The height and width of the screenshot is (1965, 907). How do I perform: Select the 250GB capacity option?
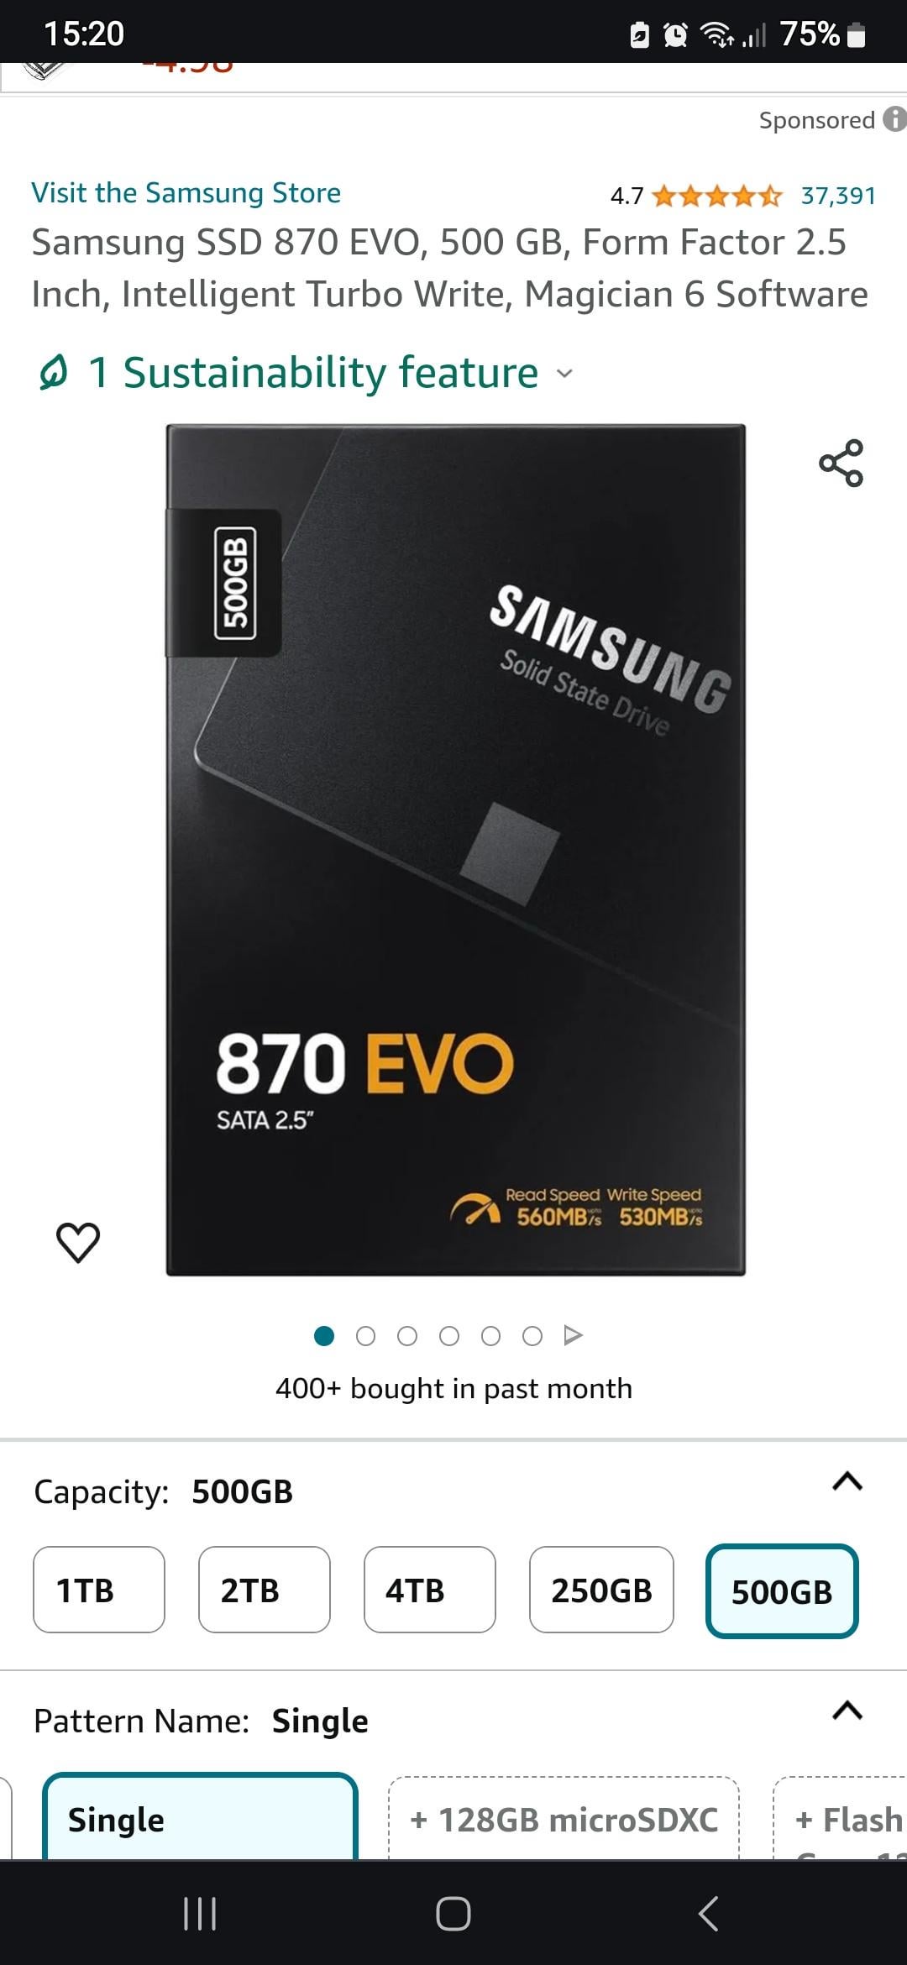601,1590
